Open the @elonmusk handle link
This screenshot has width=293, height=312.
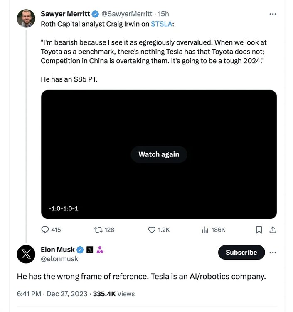[x=59, y=259]
